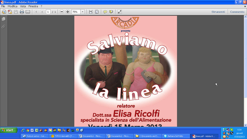Switch to read mode view

(120, 12)
